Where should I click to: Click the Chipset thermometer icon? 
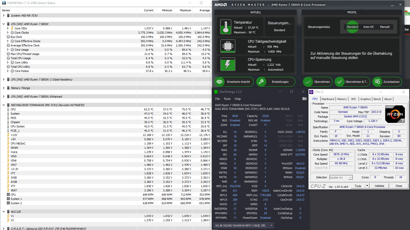click(x=8, y=122)
